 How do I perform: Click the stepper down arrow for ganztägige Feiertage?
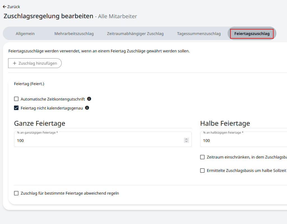tap(186, 142)
